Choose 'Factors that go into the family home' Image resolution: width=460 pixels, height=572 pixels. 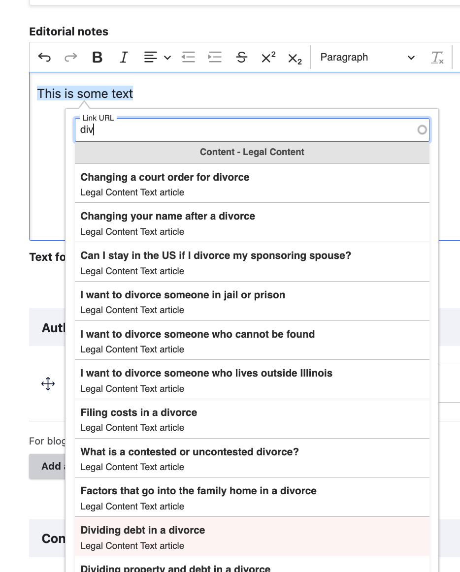pos(252,497)
